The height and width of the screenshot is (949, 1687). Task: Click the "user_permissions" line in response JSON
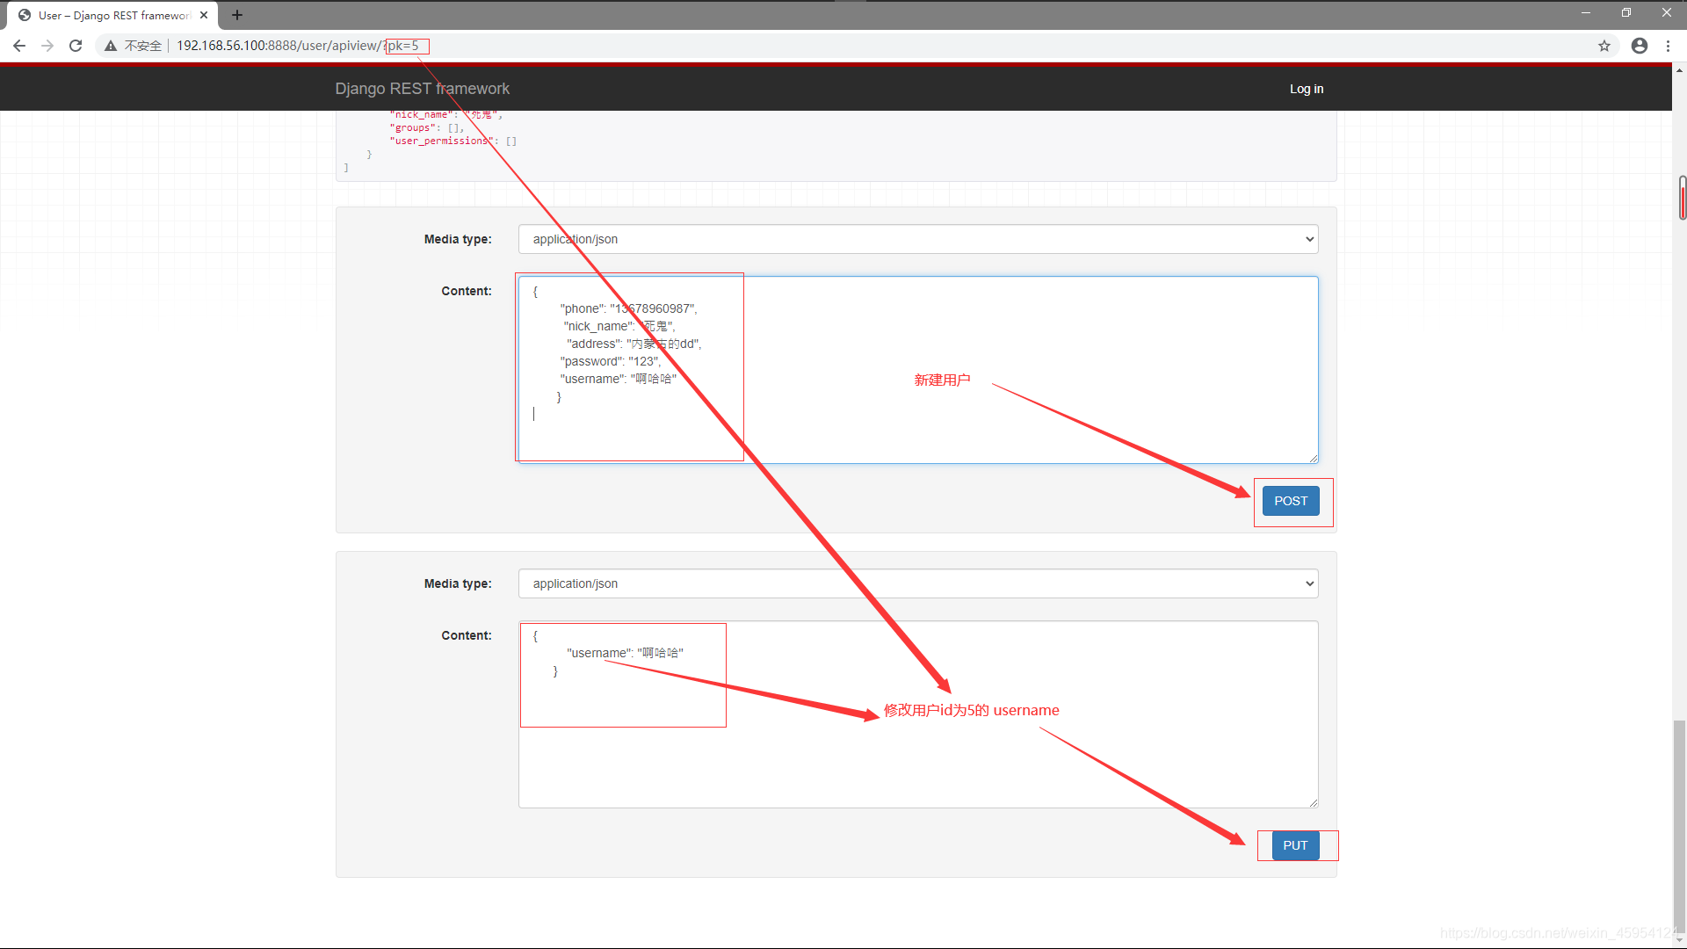tap(453, 141)
